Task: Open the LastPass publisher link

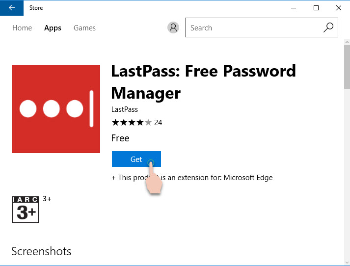Action: (125, 109)
